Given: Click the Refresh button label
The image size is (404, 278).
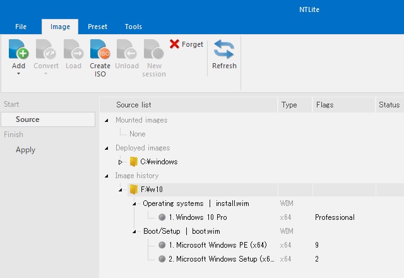Looking at the screenshot, I should tap(224, 66).
